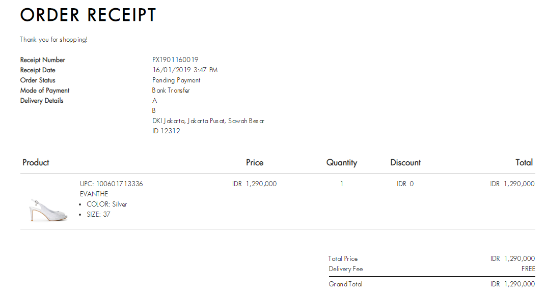The width and height of the screenshot is (546, 294).
Task: Click the Grand Total amount IDR 1,290,000
Action: coord(512,284)
